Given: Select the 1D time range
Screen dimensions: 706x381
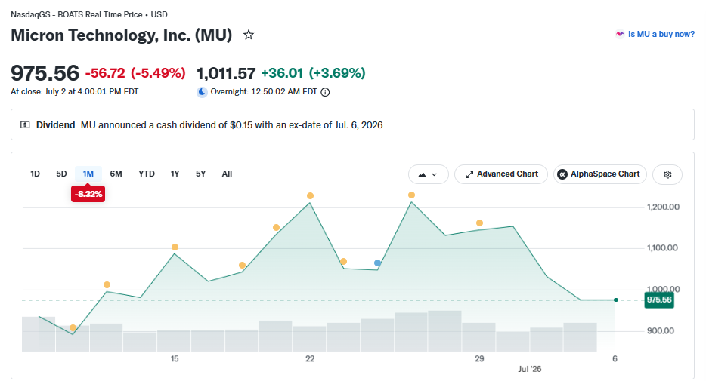Looking at the screenshot, I should [x=35, y=174].
